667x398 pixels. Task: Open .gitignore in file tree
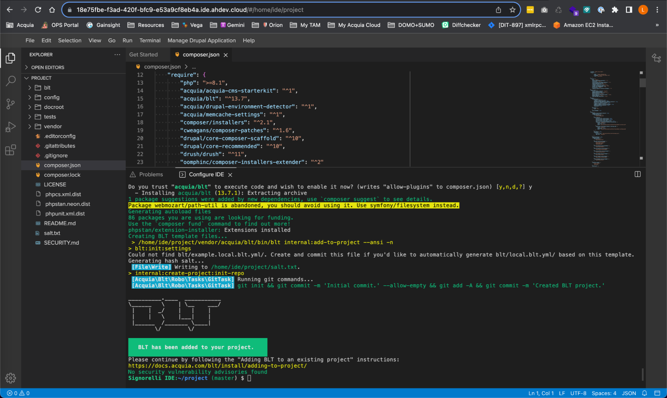73,155
